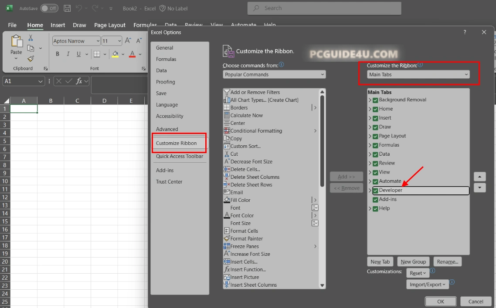This screenshot has height=308, width=496.
Task: Expand the Home tab tree node
Action: 370,109
